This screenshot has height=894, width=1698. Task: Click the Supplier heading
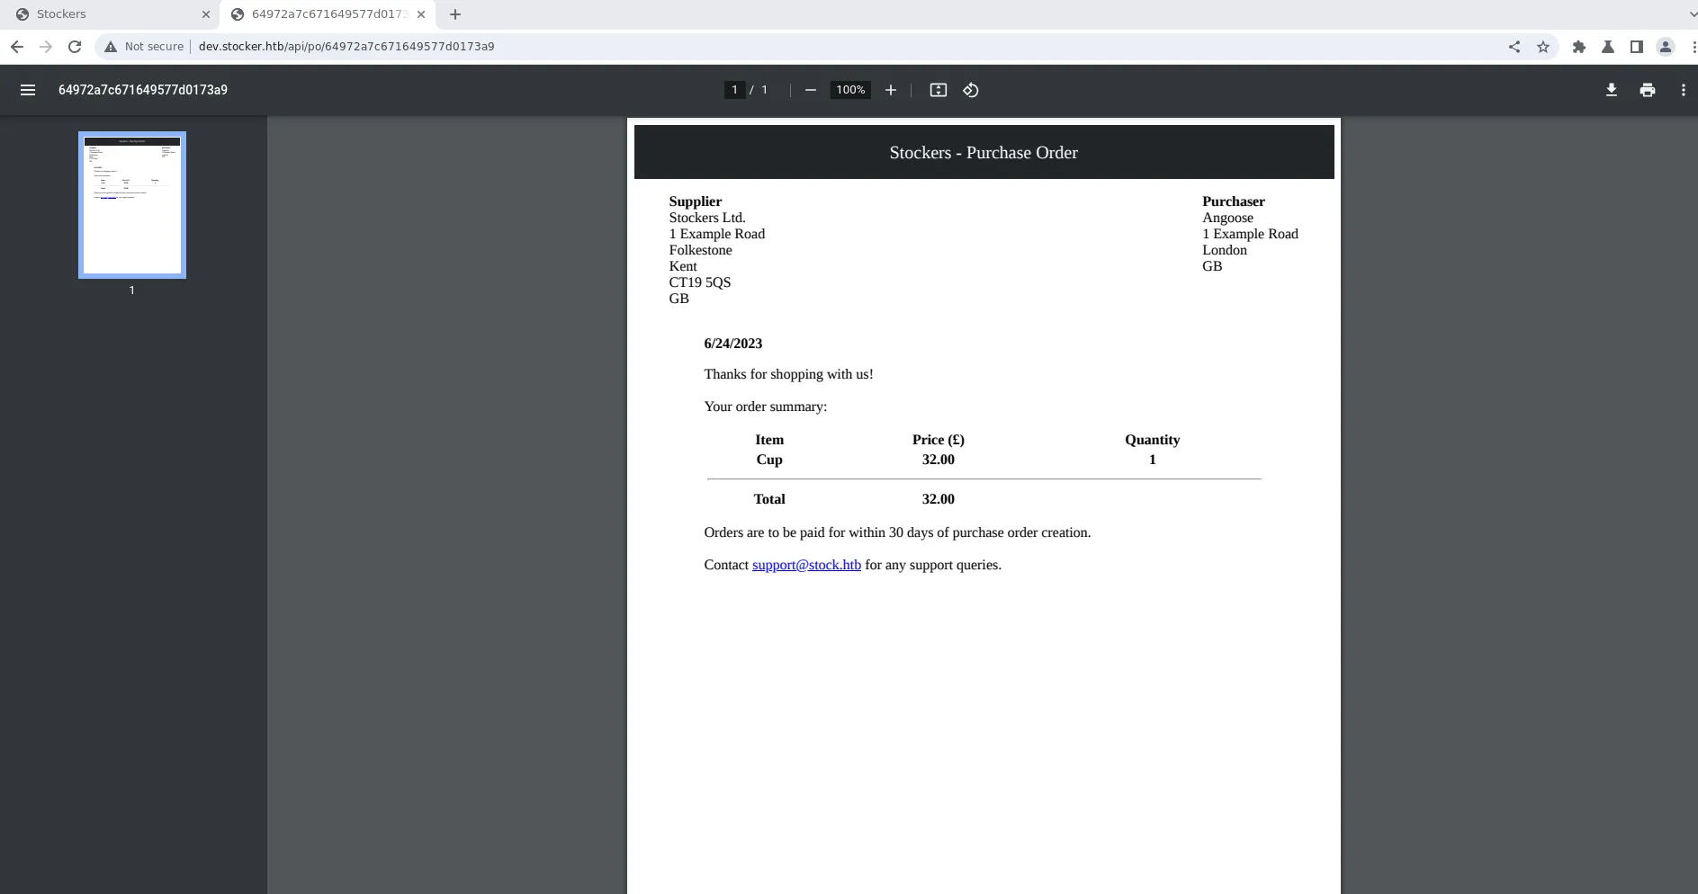[x=696, y=201]
